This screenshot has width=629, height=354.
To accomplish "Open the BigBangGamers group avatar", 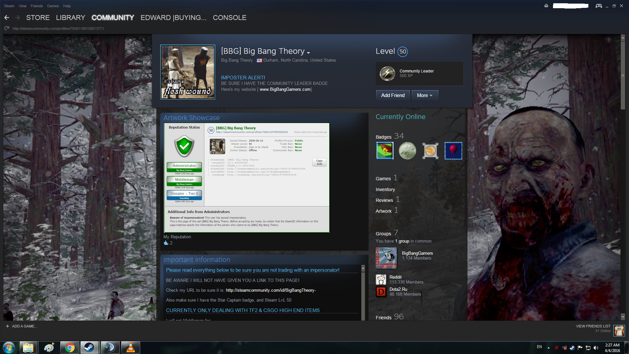I will [x=386, y=258].
